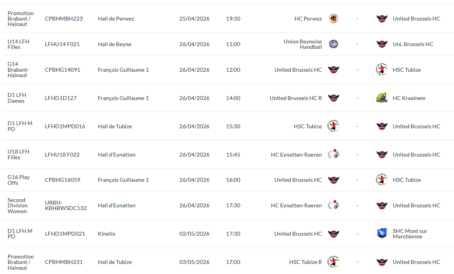Click United Brussels logo in Kinetix match row
Screen dimensions: 454x274
pos(333,234)
